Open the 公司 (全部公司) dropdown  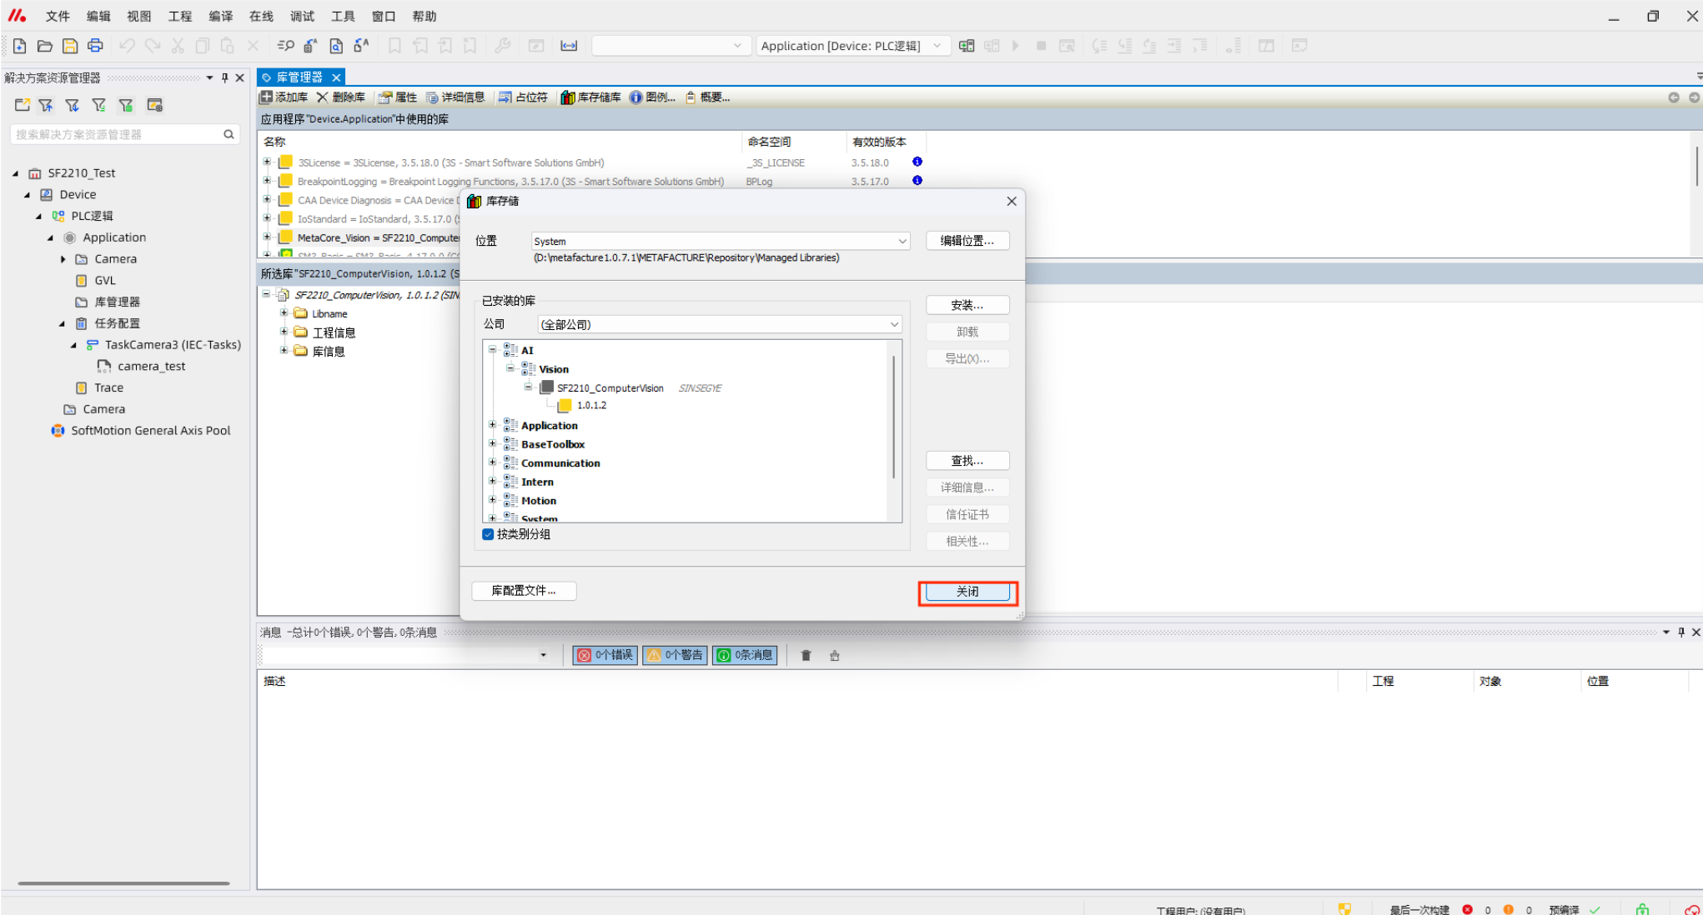tap(894, 324)
